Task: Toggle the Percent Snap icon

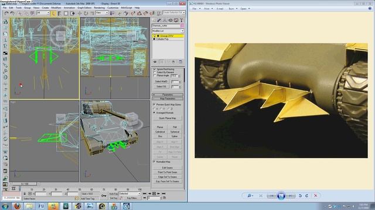Action: pyautogui.click(x=145, y=13)
